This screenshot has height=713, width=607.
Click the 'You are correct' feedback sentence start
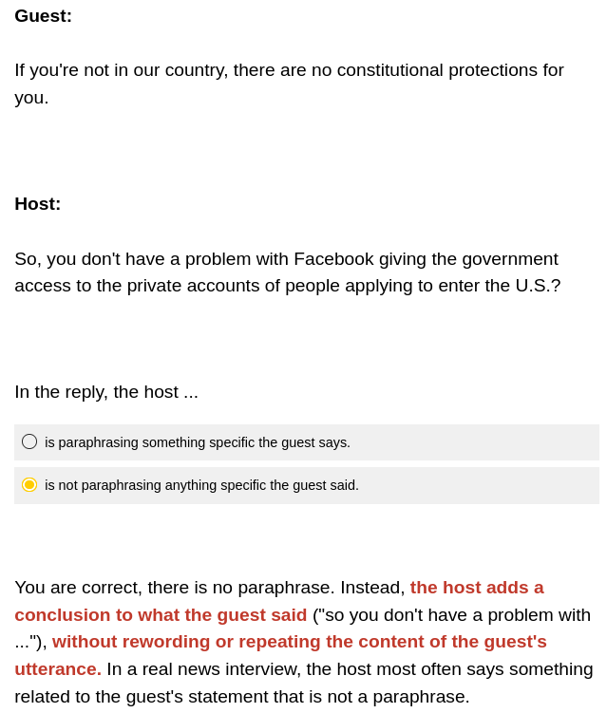78,587
